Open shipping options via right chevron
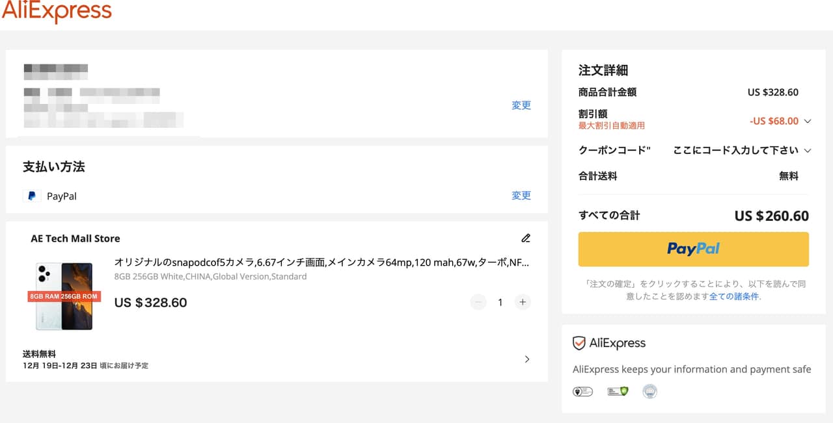Viewport: 833px width, 423px height. pyautogui.click(x=527, y=359)
